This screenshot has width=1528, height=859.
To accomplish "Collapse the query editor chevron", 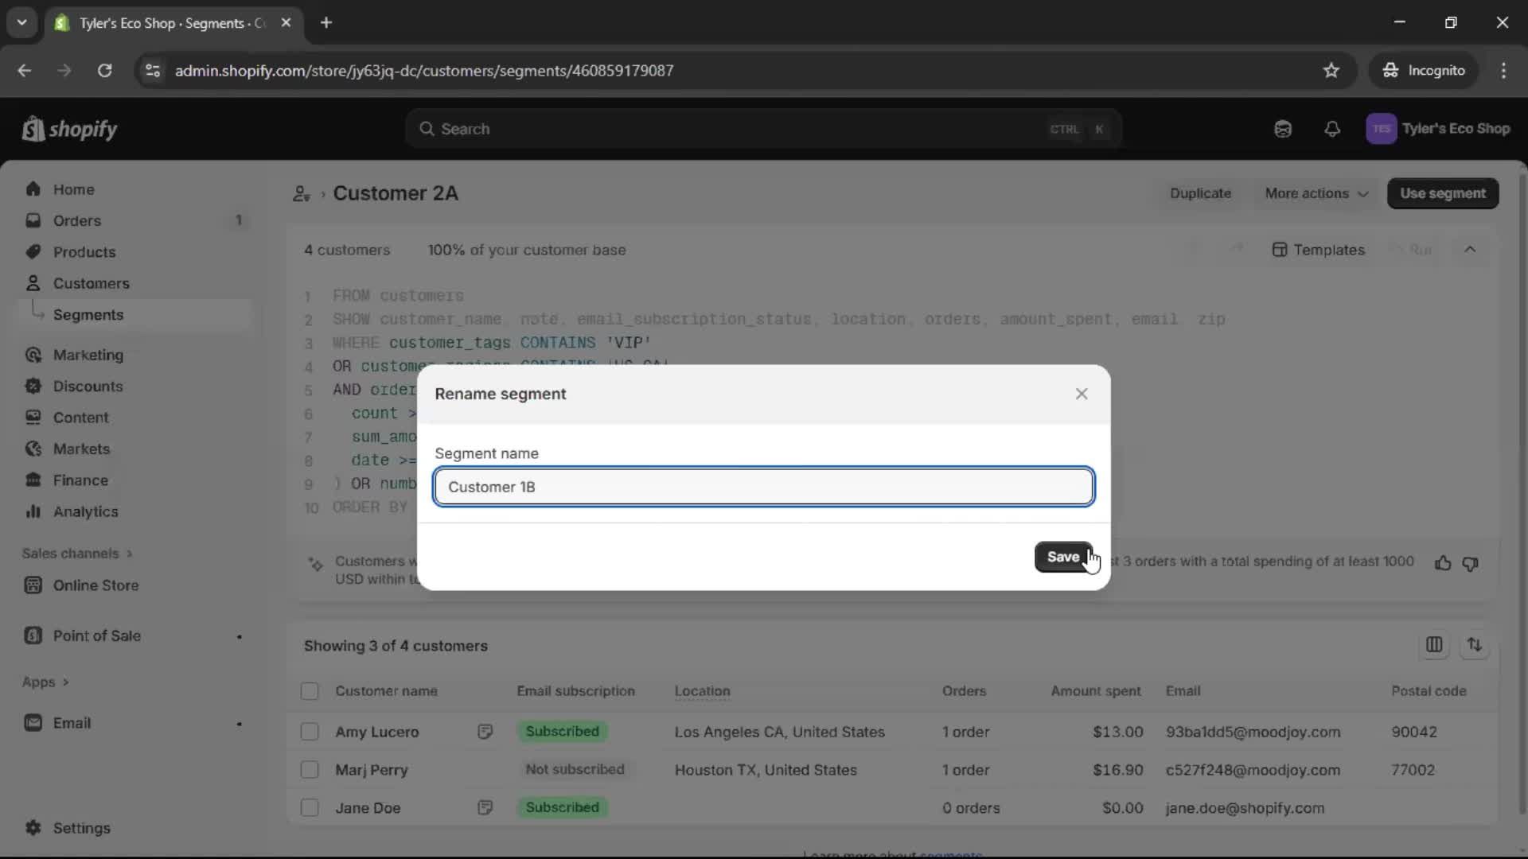I will [1470, 250].
